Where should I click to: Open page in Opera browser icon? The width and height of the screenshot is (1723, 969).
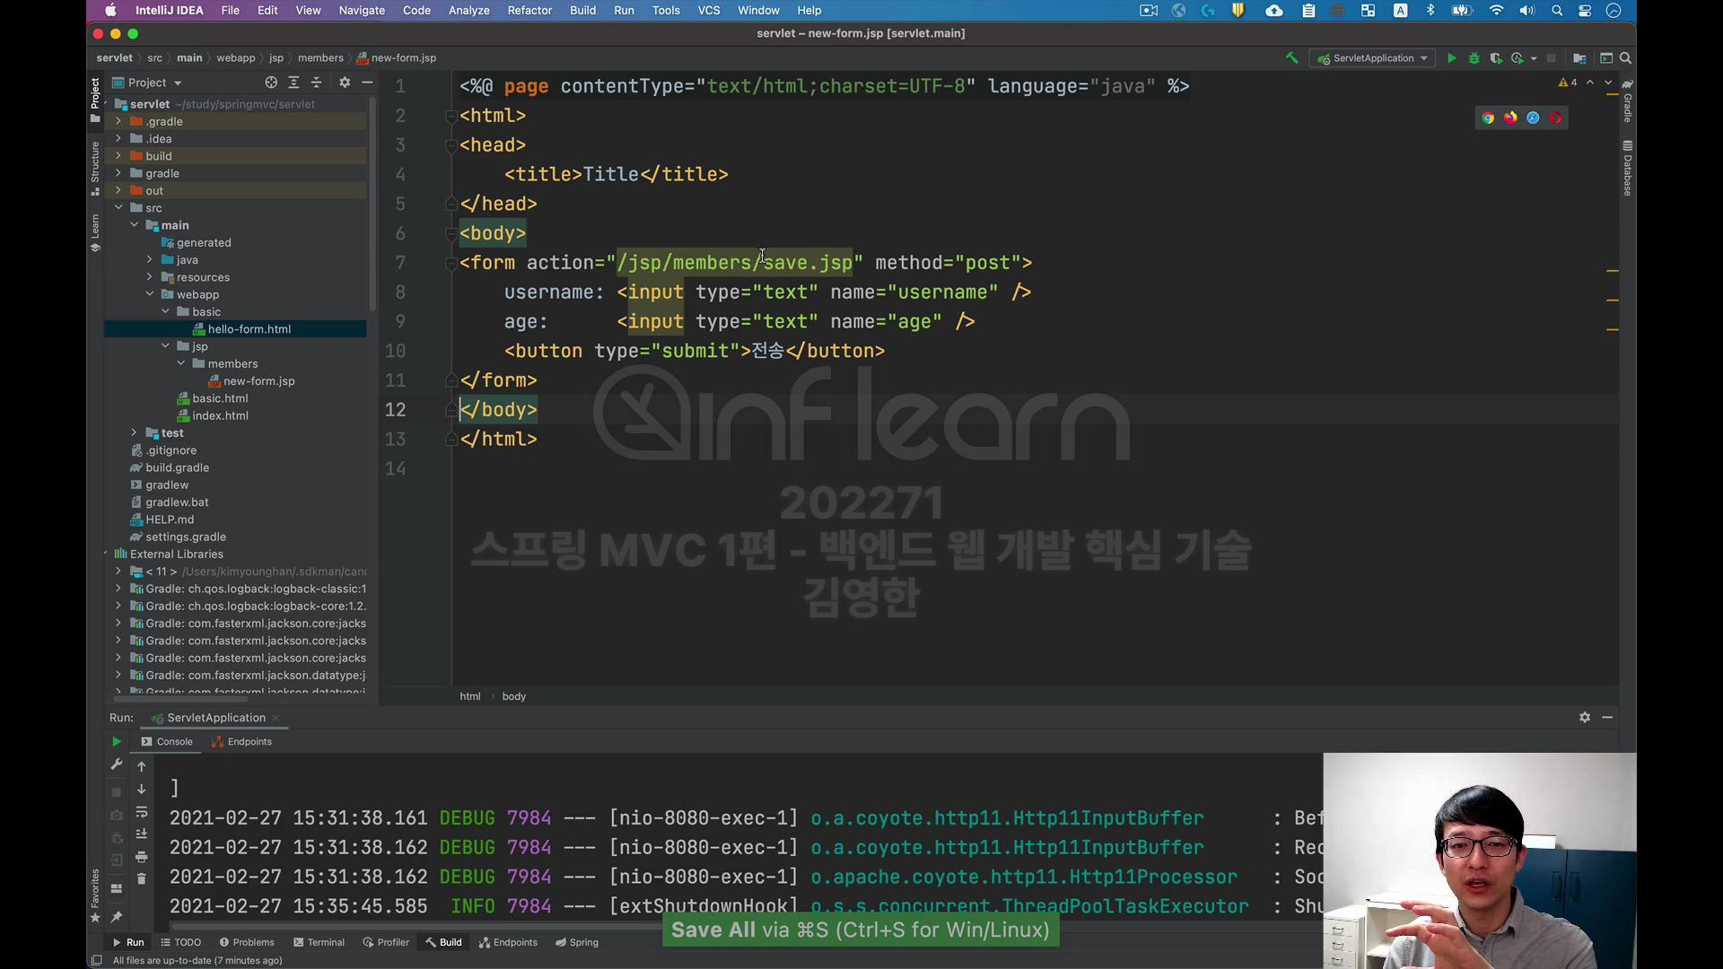pos(1555,118)
